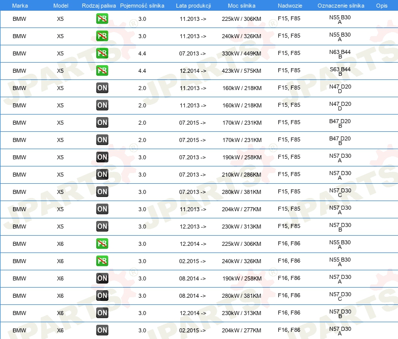
Task: Click the X6 model cell in 240kW/326KM row
Action: point(60,261)
